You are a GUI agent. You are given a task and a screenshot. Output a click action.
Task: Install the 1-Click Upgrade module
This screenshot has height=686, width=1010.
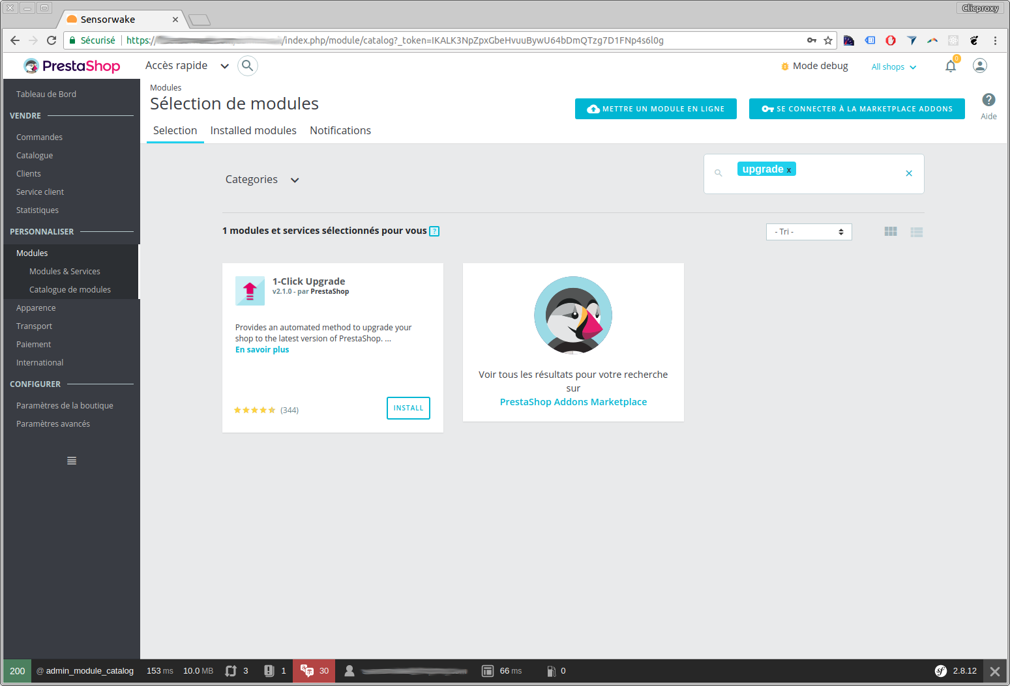(408, 408)
